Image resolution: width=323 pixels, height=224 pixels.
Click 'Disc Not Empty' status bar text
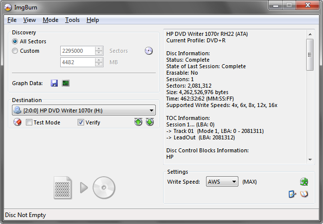(25, 215)
